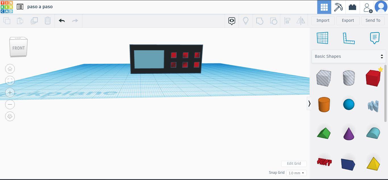388x180 pixels.
Task: Select the blue Sphere shape
Action: pyautogui.click(x=349, y=104)
